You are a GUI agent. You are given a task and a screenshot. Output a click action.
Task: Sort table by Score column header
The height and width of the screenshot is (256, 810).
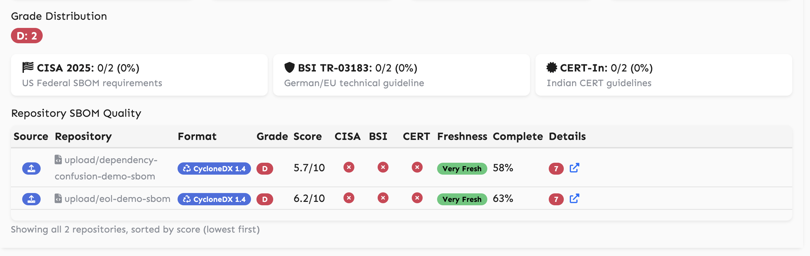click(307, 137)
